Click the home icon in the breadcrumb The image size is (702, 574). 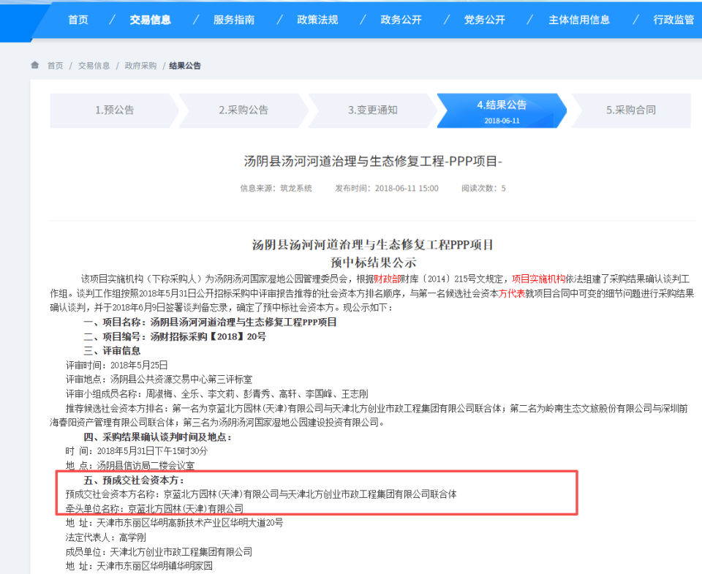(x=34, y=65)
